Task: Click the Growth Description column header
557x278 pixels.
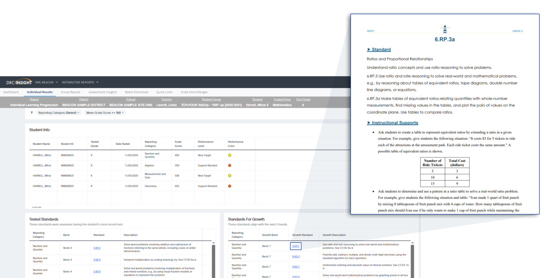Action: pos(334,235)
